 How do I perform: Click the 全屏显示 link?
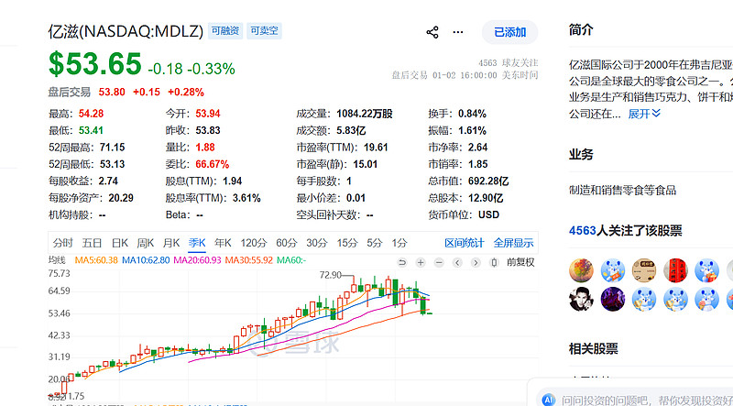click(x=513, y=243)
